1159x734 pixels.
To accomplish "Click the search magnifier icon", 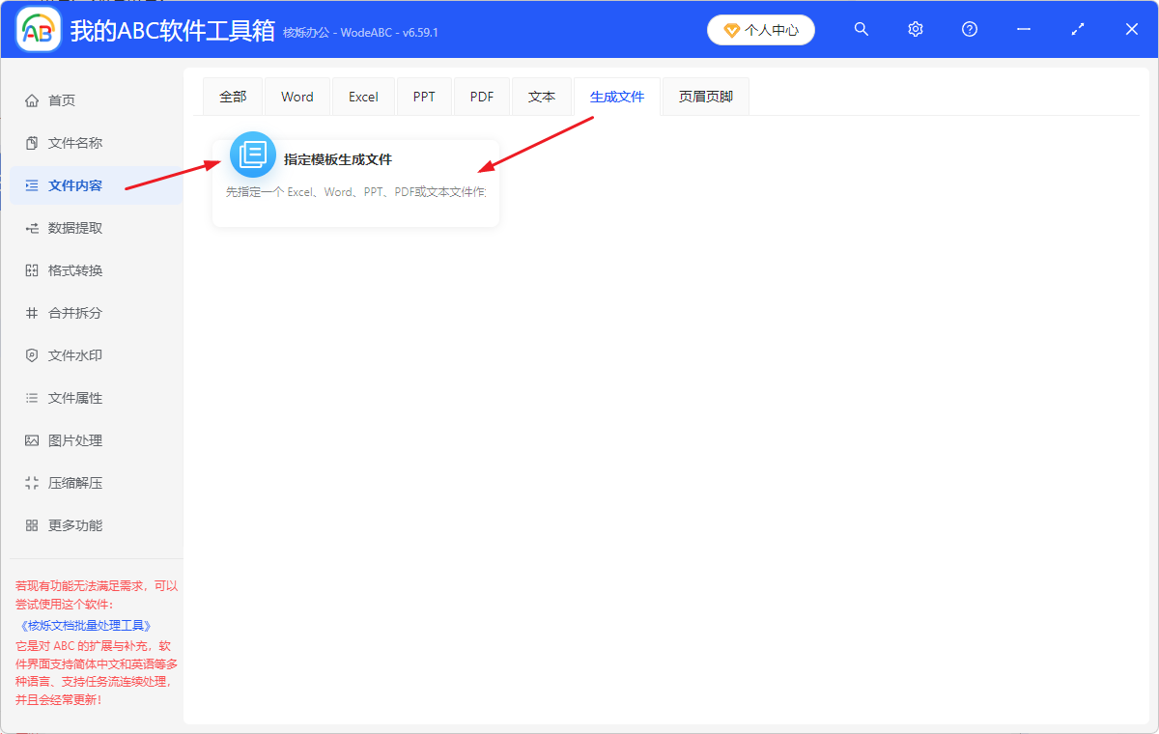I will 861,29.
